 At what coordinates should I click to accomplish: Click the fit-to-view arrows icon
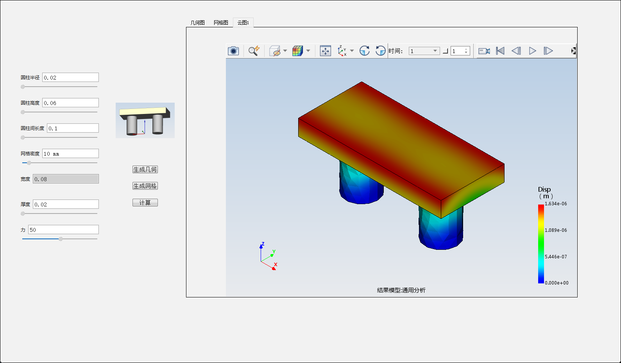(x=326, y=51)
